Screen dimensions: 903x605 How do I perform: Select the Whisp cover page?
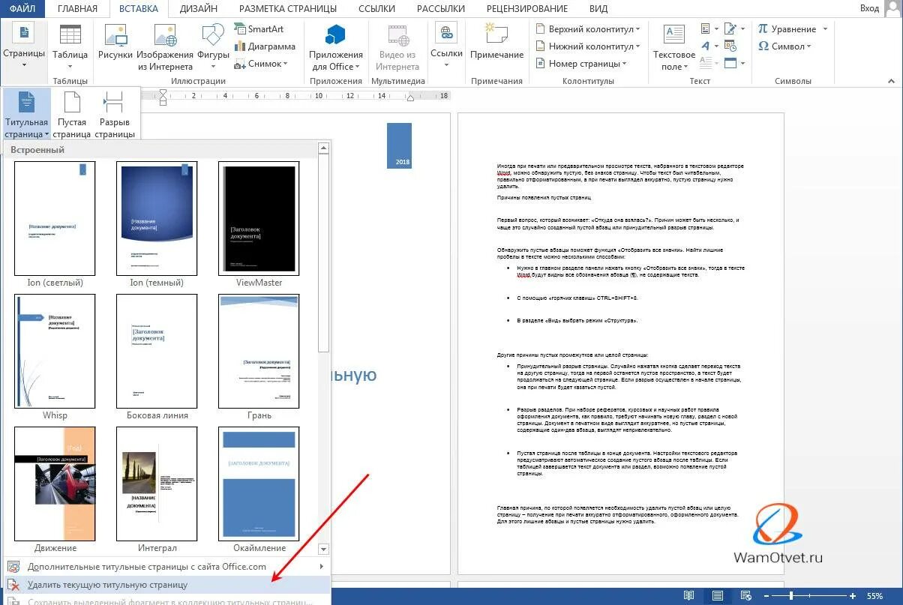55,358
